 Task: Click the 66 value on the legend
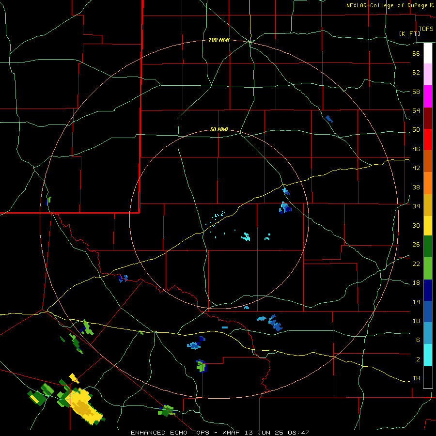tap(416, 53)
